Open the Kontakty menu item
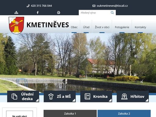Viewport: 156px width, 117px height. [x=140, y=27]
